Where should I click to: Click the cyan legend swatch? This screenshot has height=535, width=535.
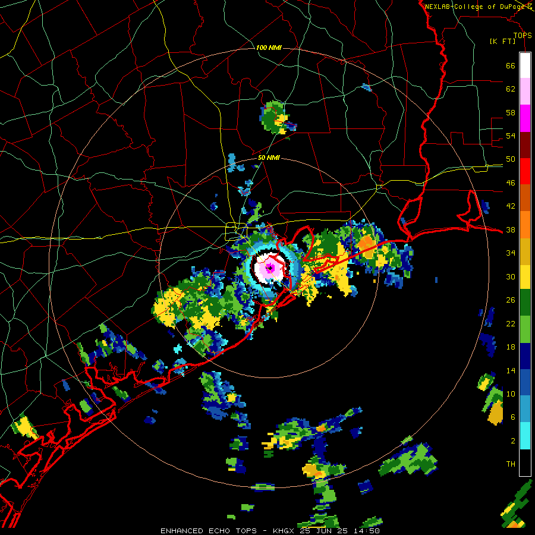click(525, 436)
